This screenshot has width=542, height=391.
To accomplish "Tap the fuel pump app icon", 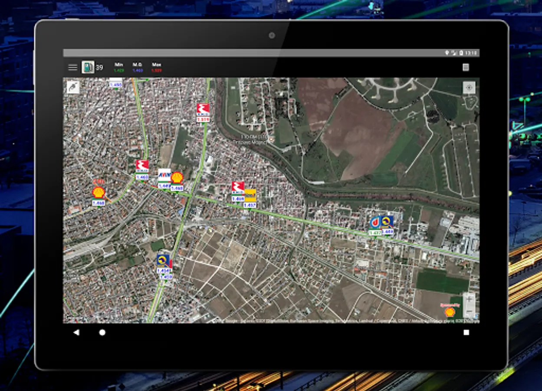I will tap(88, 67).
